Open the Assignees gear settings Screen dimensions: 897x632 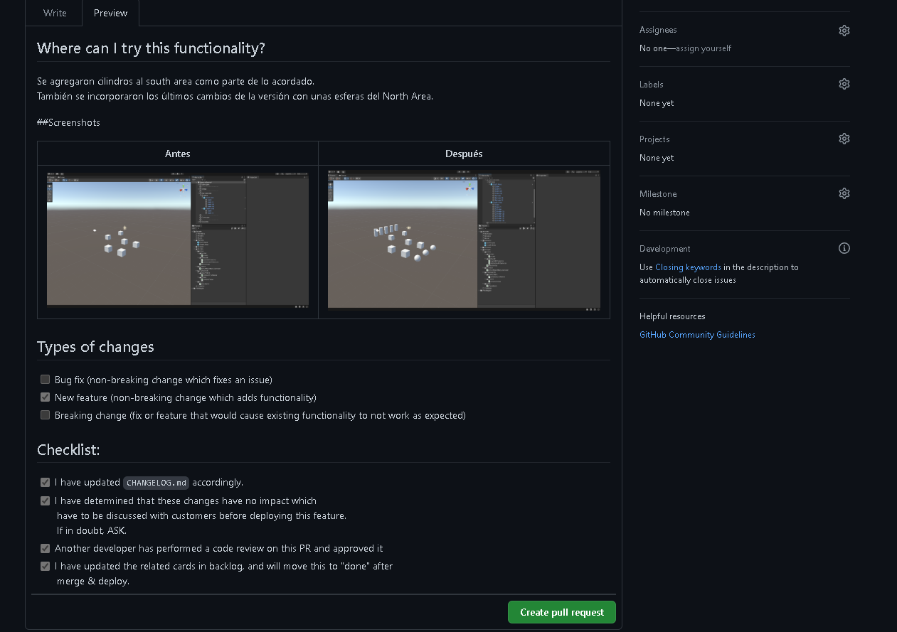[x=844, y=31]
